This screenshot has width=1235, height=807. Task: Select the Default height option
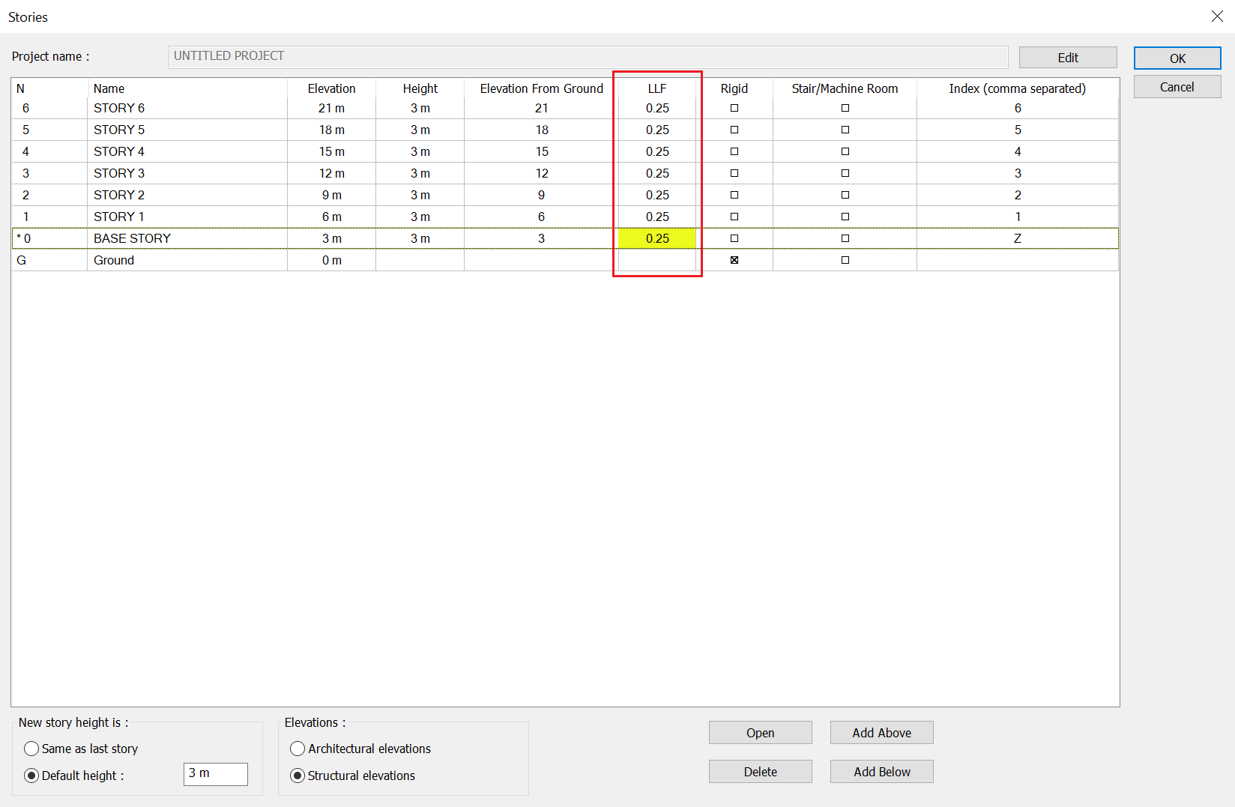[x=31, y=776]
